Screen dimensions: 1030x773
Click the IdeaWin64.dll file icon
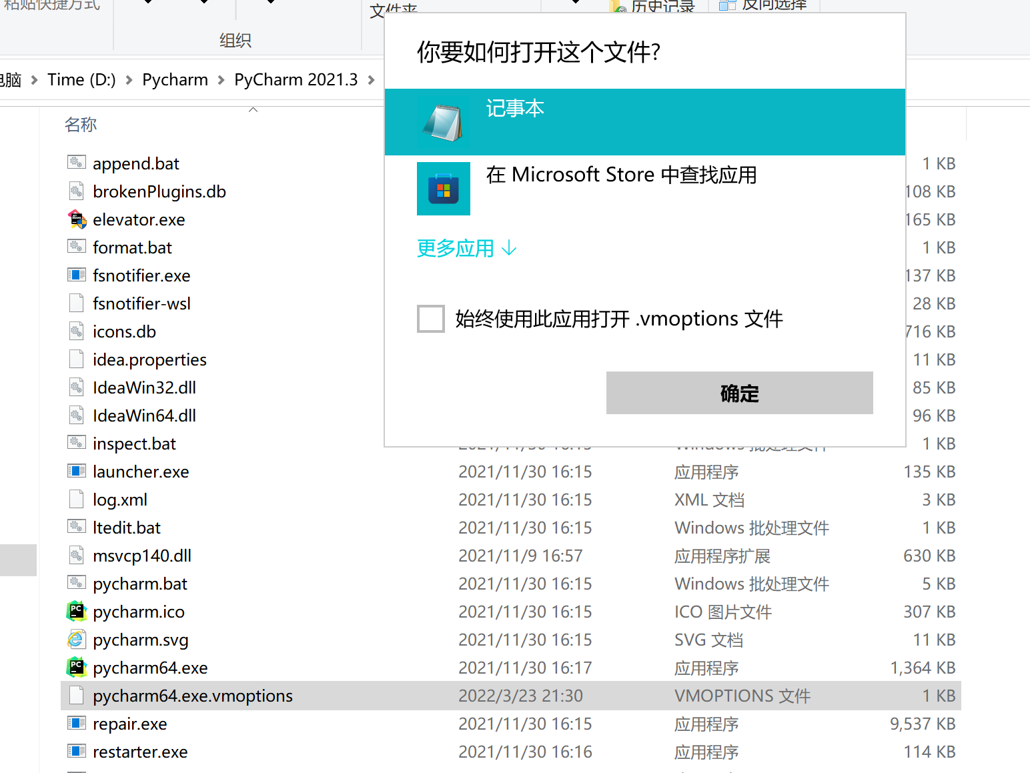tap(77, 415)
